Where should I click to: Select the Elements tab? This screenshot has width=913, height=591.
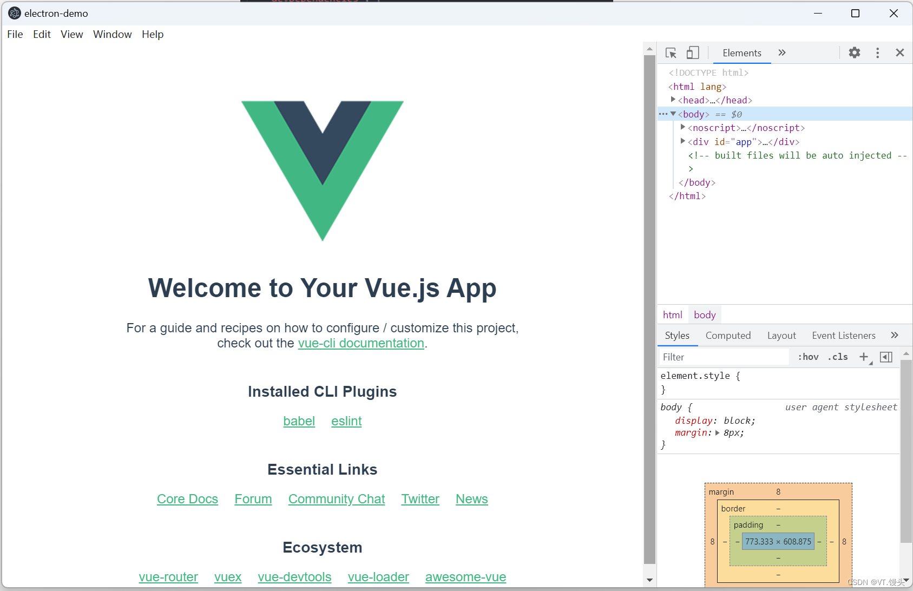click(742, 53)
